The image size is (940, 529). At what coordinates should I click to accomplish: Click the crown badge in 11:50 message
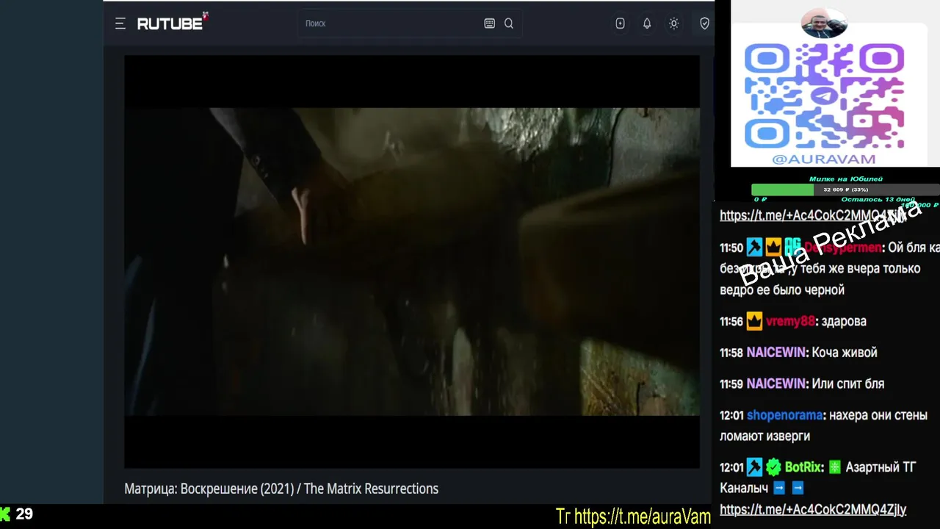pos(773,247)
